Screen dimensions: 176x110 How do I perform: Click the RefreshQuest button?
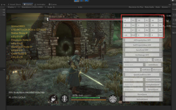142,99
